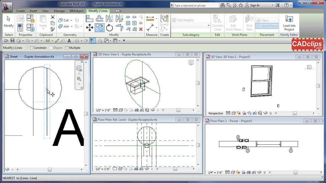326x183 pixels.
Task: Click the Match Type Properties paintbrush icon
Action: click(52, 29)
